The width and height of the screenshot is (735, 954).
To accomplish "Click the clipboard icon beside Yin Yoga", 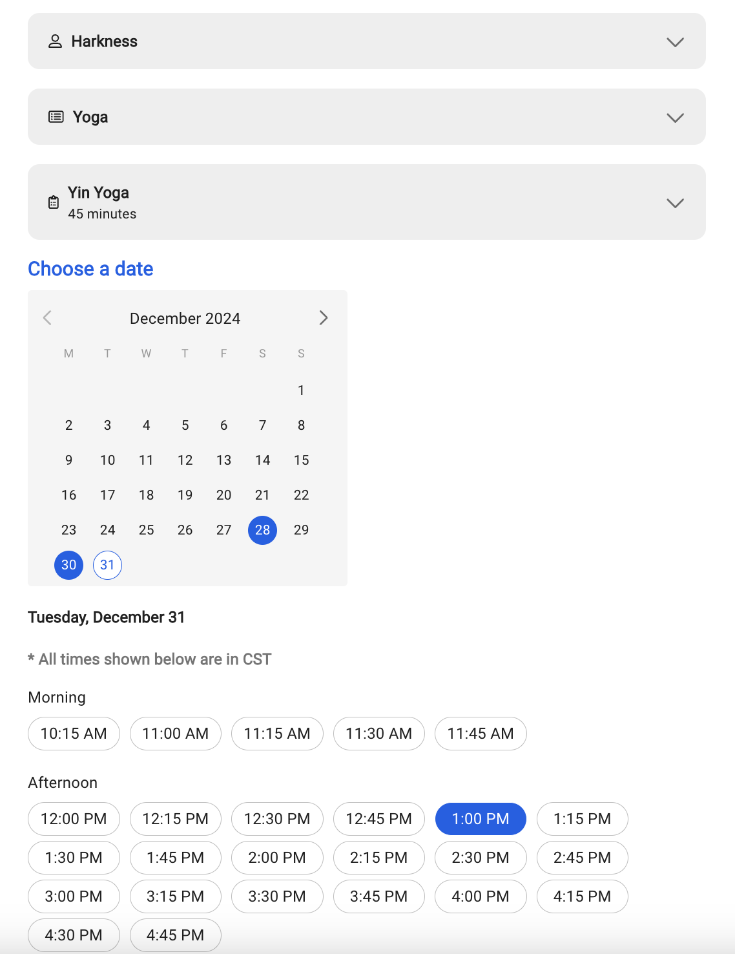I will click(54, 202).
